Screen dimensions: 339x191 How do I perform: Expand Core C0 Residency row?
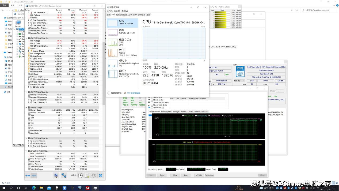29,100
